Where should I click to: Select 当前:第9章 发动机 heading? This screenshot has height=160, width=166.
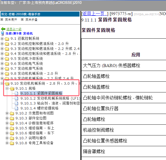(x=19, y=33)
